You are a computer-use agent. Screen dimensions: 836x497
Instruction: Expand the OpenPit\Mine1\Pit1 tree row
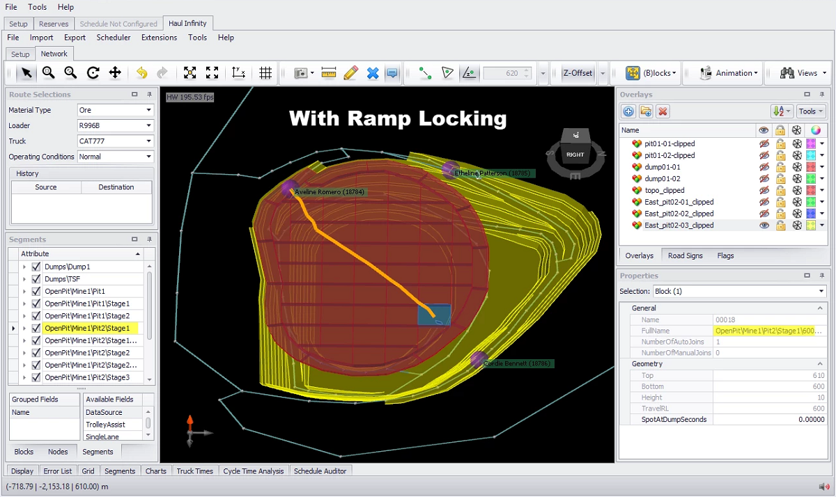(x=24, y=291)
